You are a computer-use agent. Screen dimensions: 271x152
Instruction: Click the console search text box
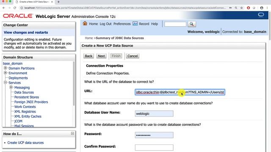[x=175, y=24]
